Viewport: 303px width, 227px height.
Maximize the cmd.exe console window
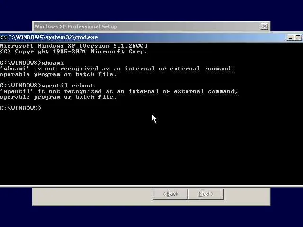[x=298, y=37]
